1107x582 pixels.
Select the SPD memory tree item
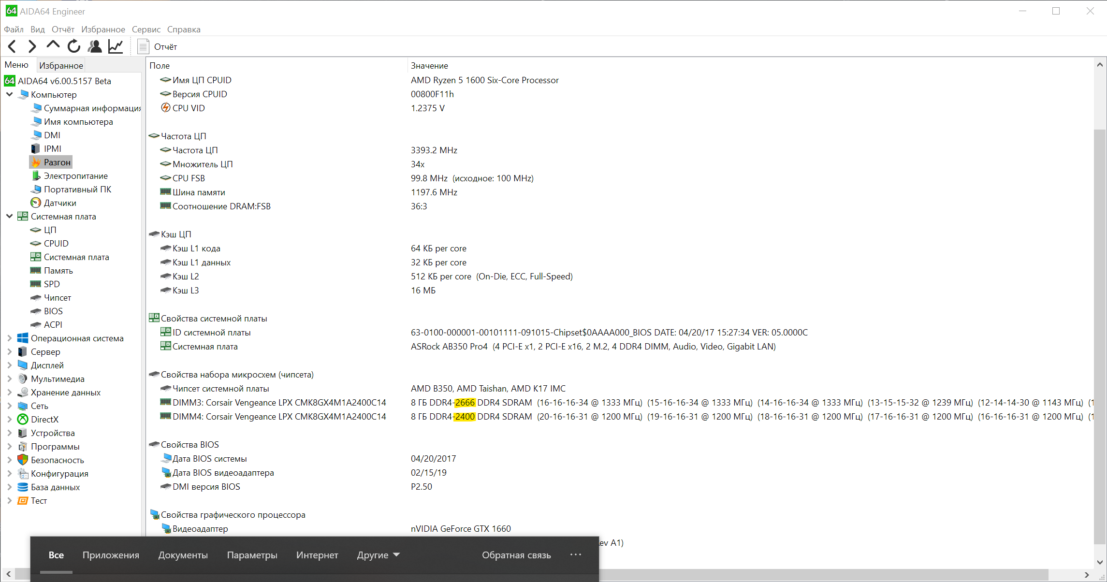pyautogui.click(x=52, y=284)
